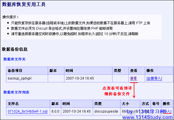Click the 操作提示 tips label
The height and width of the screenshot is (120, 174).
(10, 17)
